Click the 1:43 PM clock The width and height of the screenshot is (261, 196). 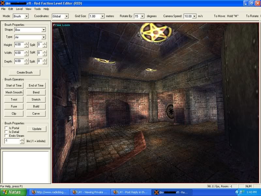pyautogui.click(x=252, y=192)
